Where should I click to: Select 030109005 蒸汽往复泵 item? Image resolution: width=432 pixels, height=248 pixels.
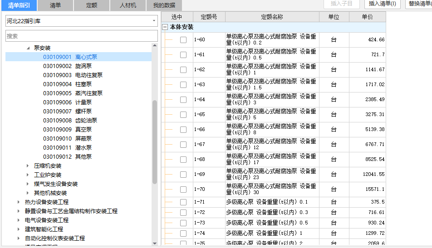pos(73,93)
